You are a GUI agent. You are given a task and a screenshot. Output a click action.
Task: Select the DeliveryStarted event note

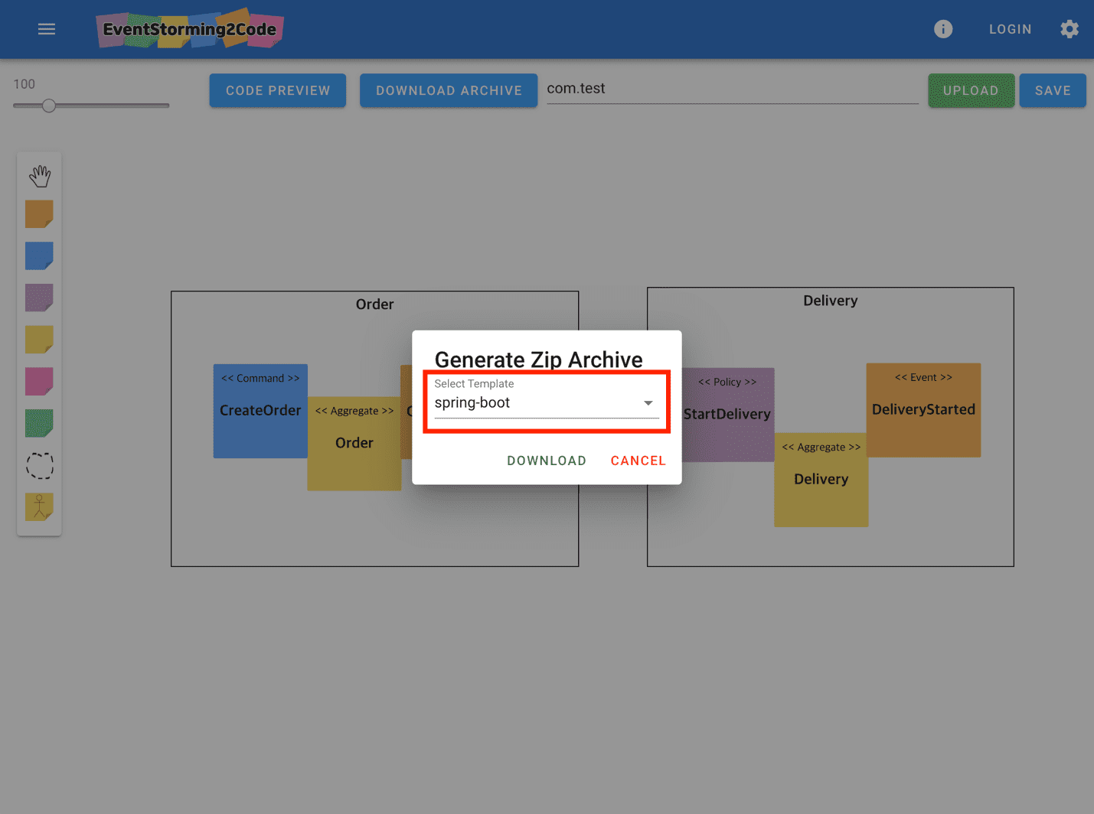pyautogui.click(x=923, y=410)
